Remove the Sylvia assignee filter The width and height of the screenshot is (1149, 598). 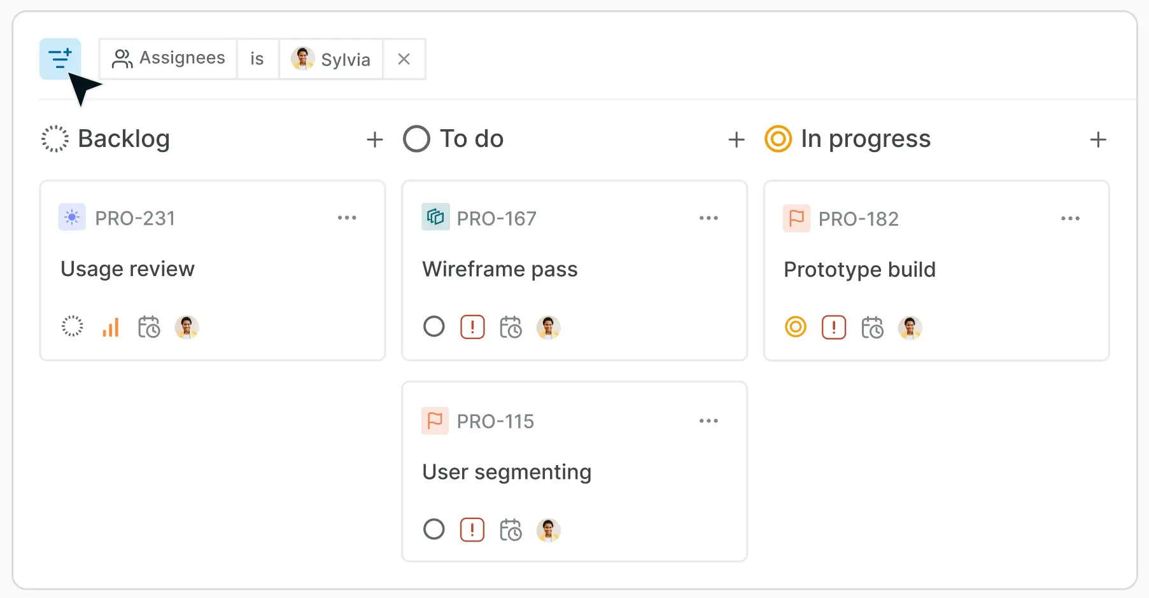(x=404, y=59)
